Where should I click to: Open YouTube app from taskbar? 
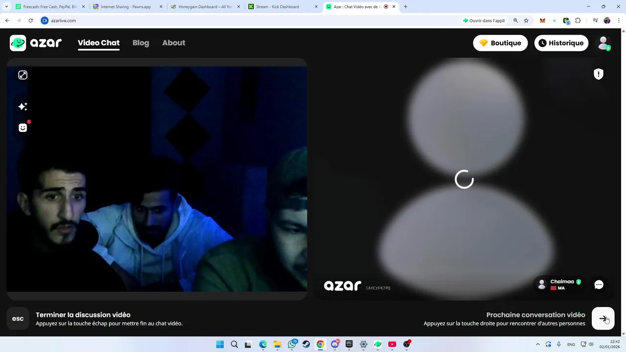(x=392, y=344)
